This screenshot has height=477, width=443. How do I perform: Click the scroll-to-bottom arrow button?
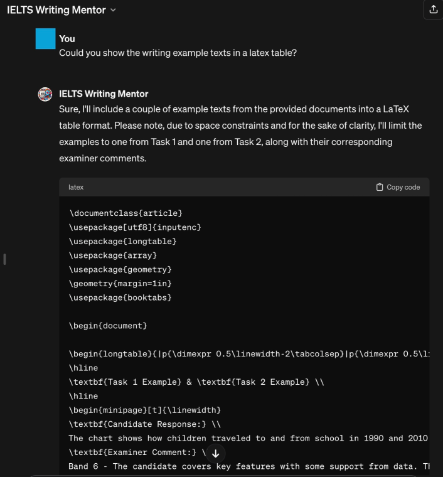click(215, 453)
